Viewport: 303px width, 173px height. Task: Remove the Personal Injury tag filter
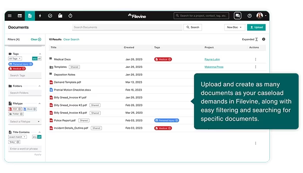click(31, 64)
